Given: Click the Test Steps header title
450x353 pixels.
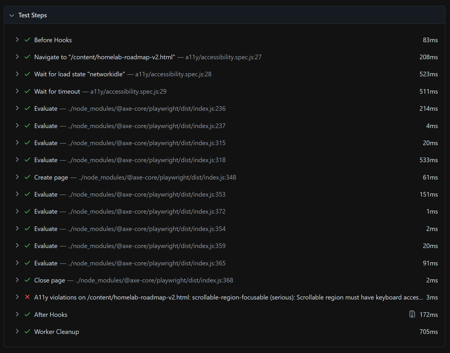Looking at the screenshot, I should point(32,15).
